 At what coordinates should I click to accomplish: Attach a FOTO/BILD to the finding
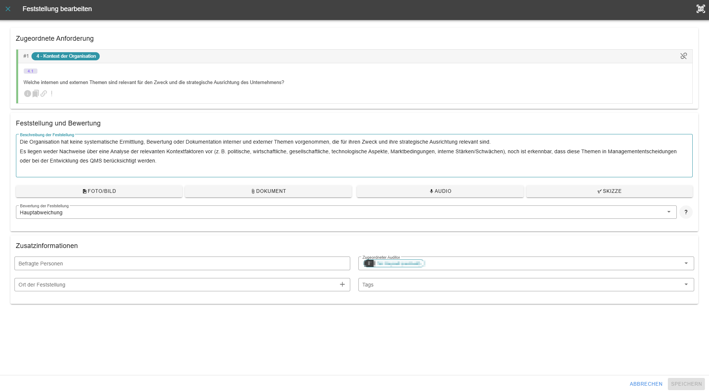click(x=99, y=191)
